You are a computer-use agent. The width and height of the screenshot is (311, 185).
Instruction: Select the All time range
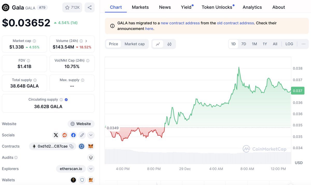275,44
